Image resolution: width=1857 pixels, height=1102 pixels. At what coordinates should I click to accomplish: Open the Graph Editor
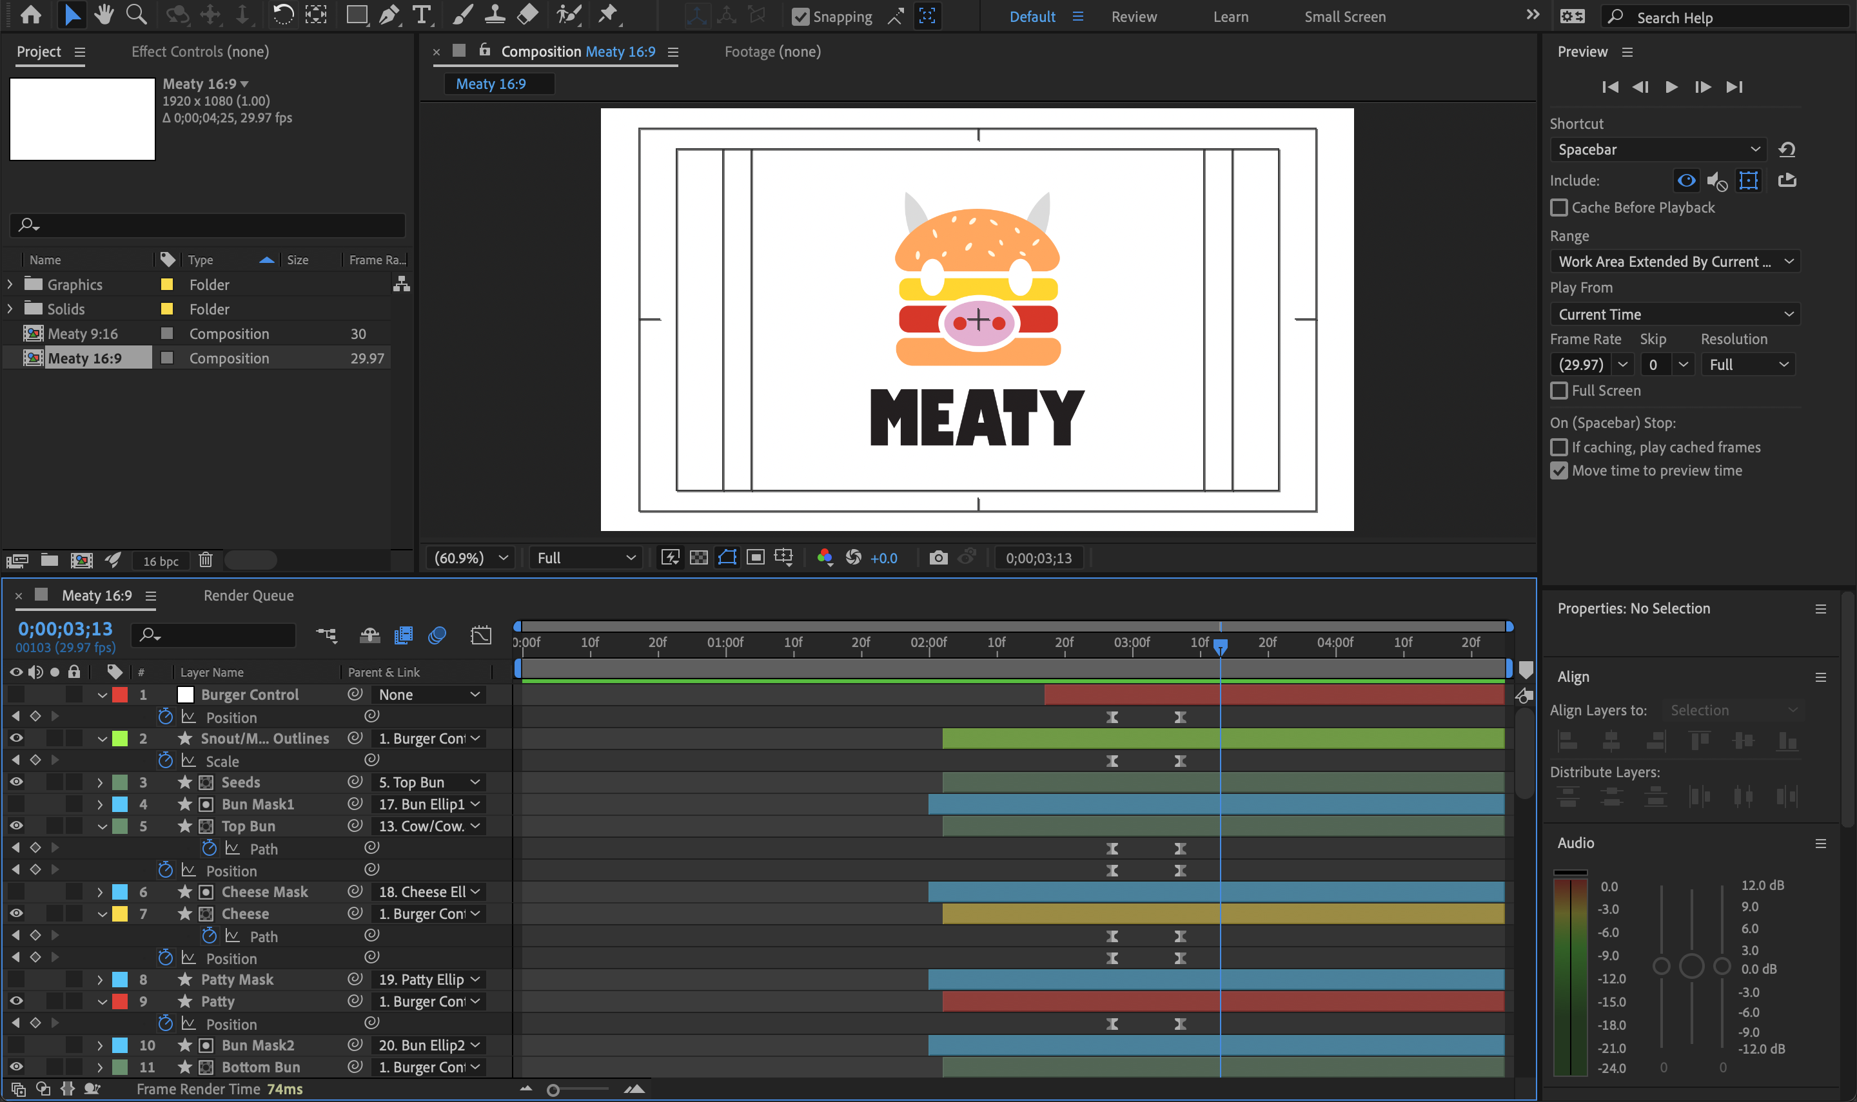pos(480,635)
